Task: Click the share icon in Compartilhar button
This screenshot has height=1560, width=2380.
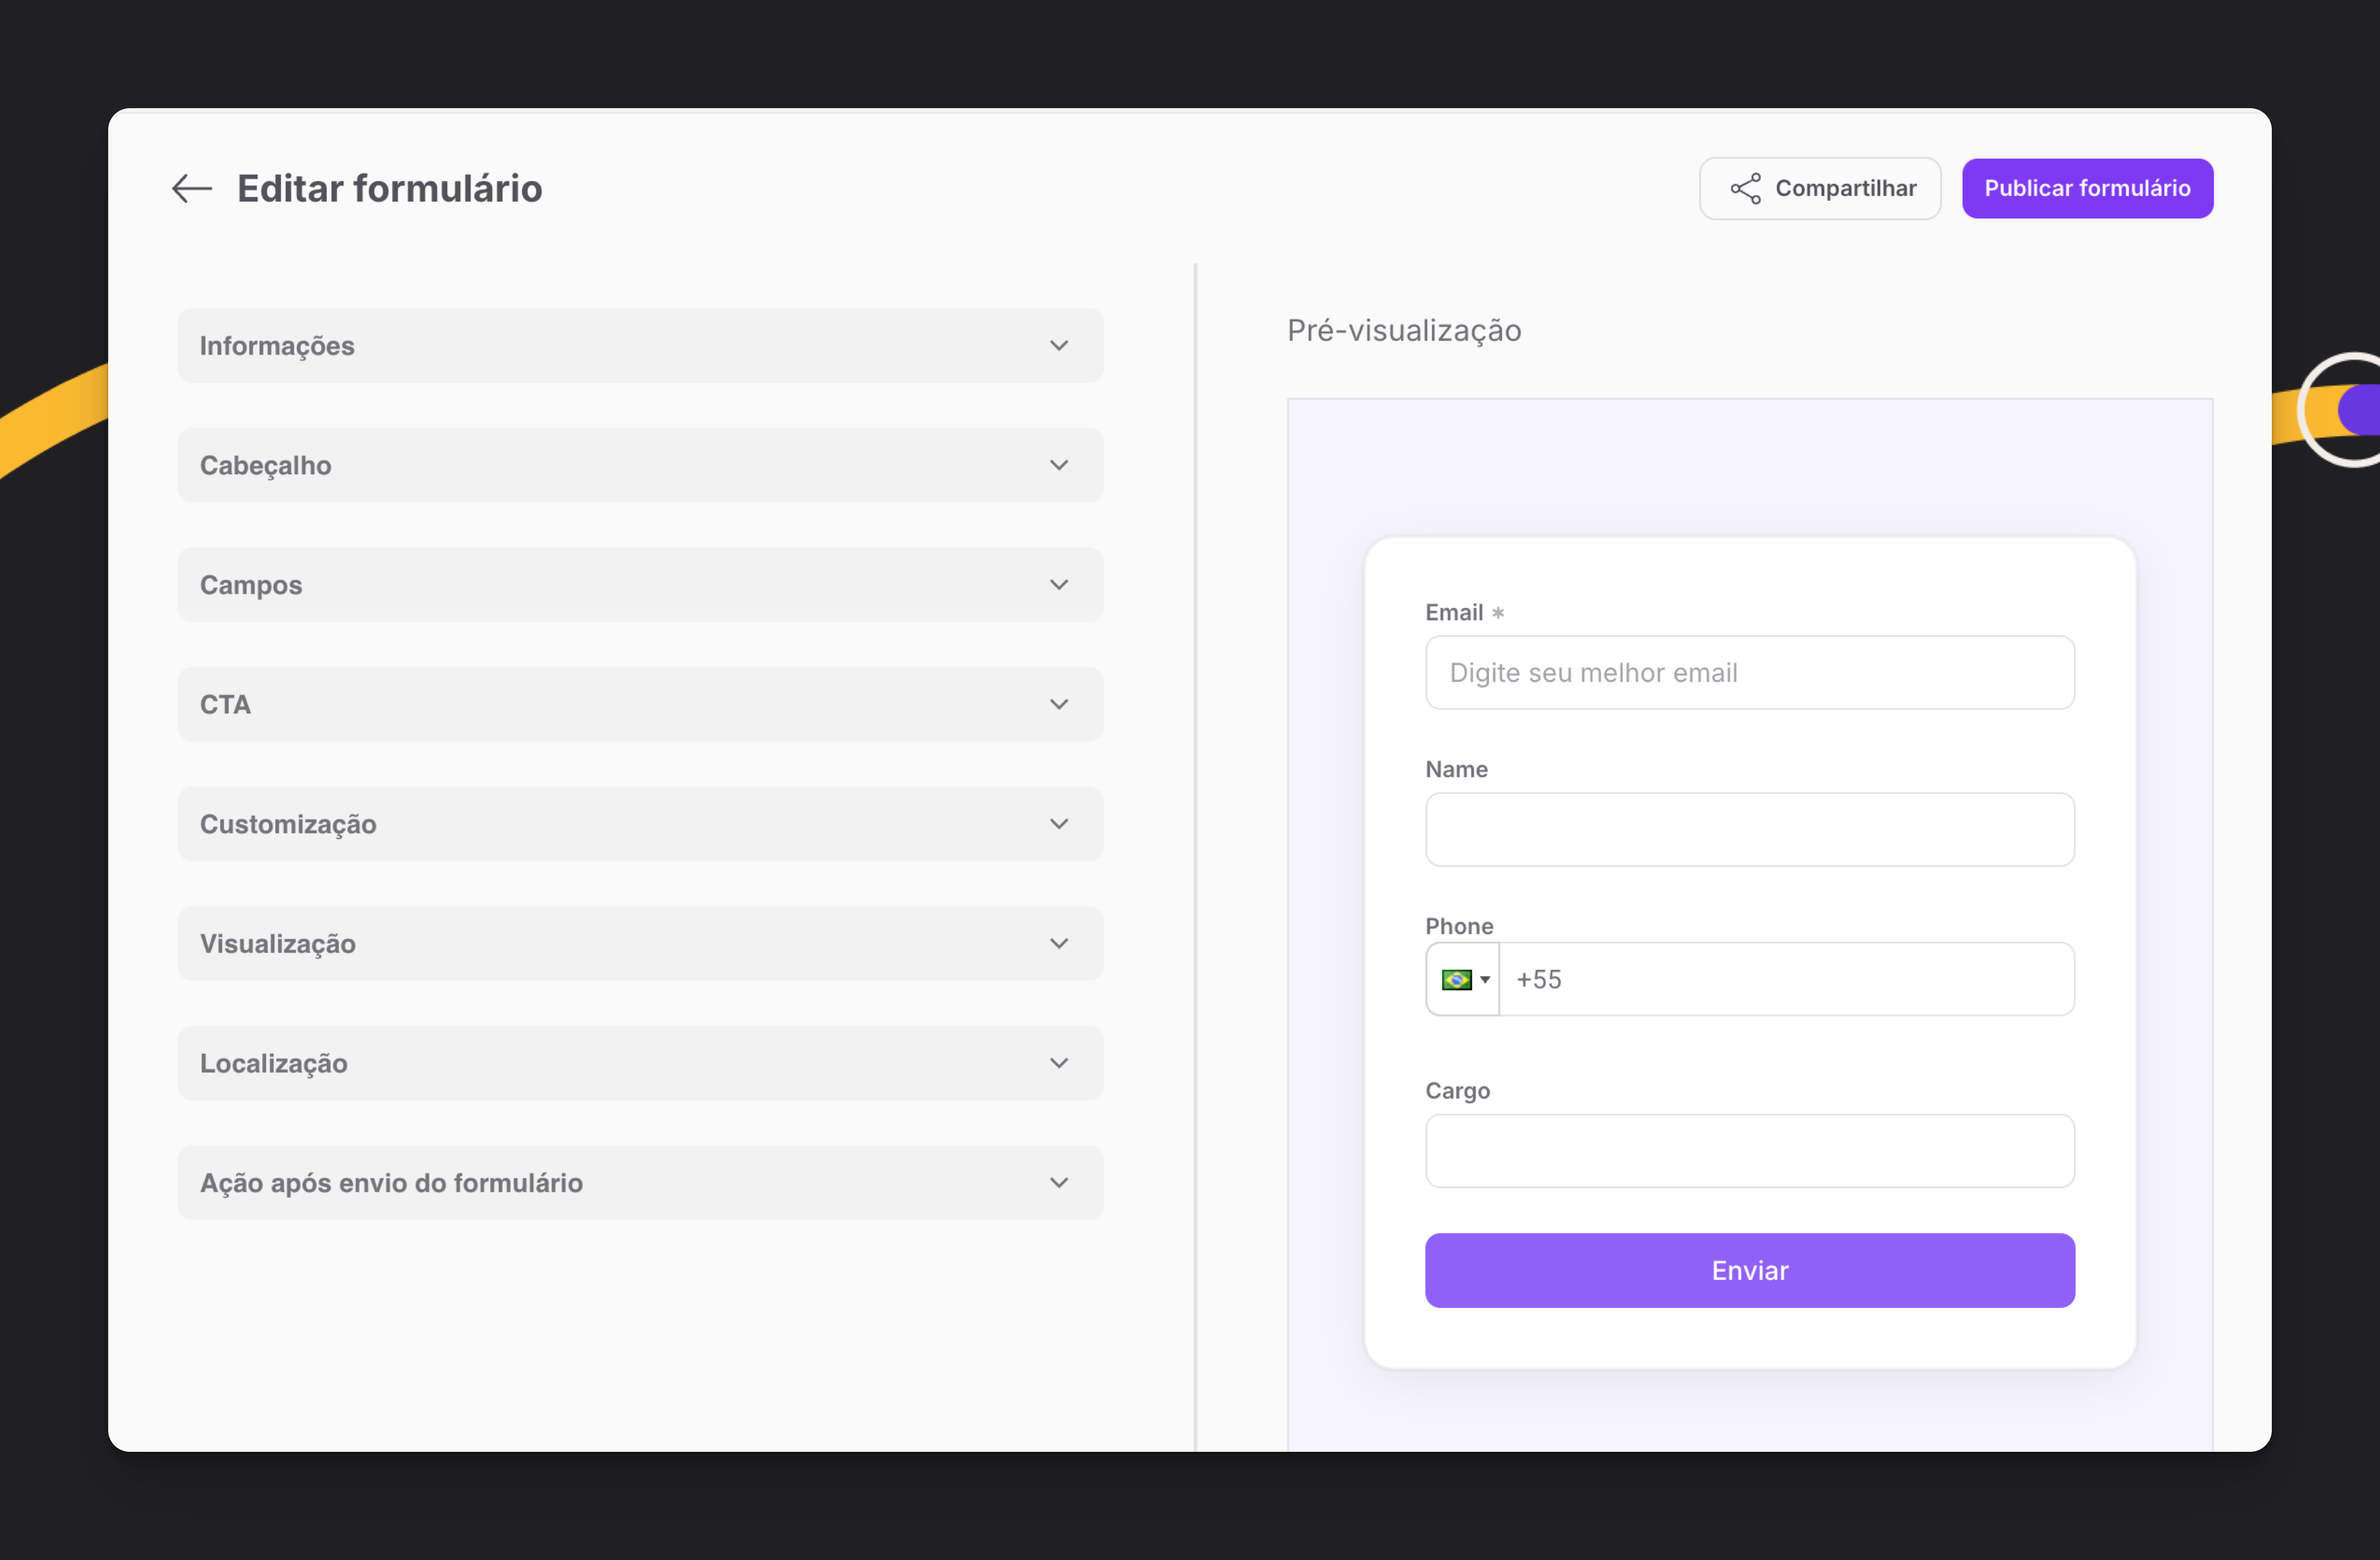Action: (x=1745, y=188)
